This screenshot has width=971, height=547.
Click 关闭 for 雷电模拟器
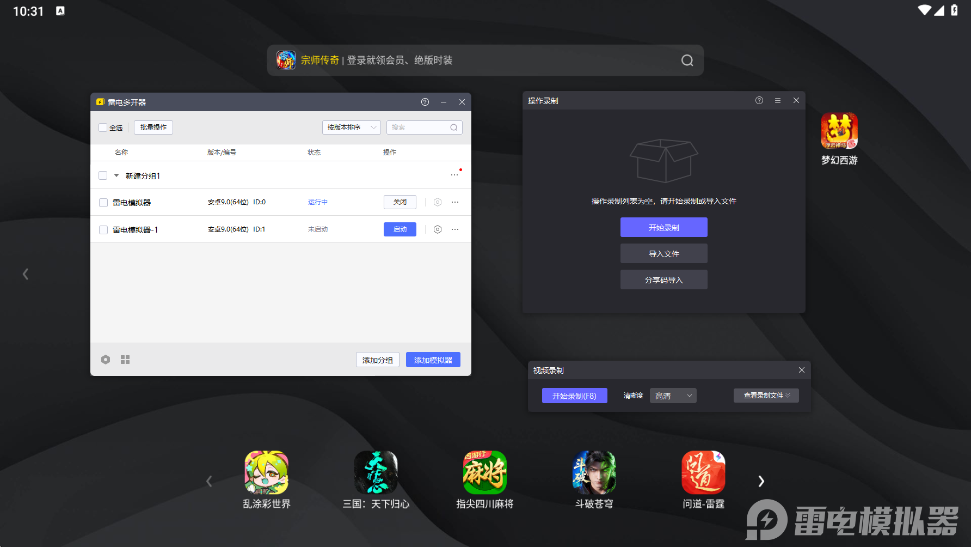point(400,202)
